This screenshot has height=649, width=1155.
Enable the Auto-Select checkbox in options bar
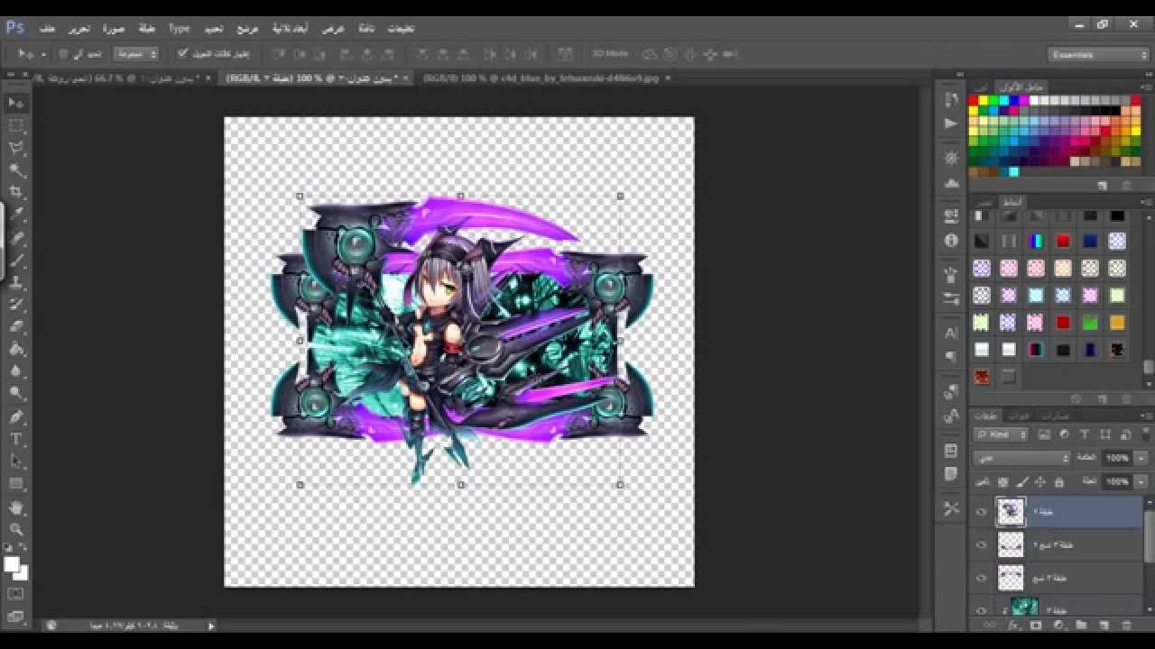pos(63,54)
